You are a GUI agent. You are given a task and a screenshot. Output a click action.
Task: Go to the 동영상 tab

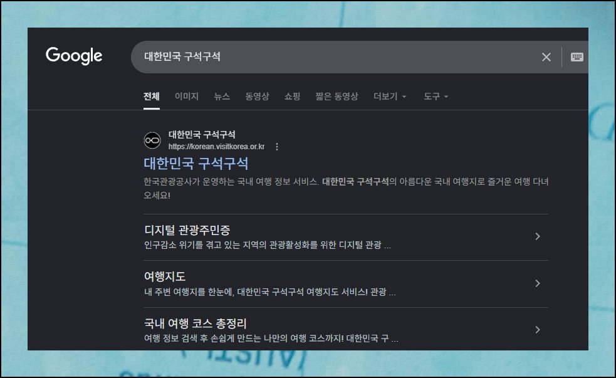257,97
